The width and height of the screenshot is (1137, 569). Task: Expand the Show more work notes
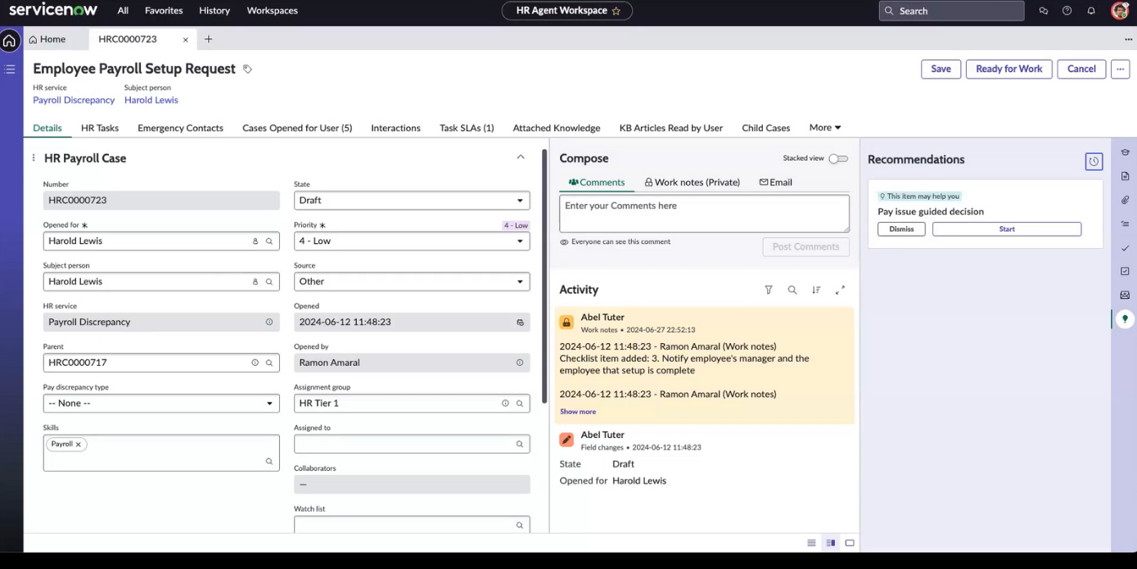click(x=578, y=412)
